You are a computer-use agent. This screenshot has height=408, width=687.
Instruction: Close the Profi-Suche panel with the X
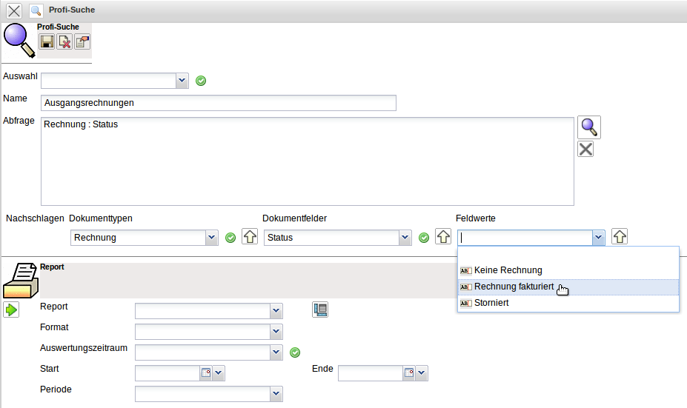(x=13, y=10)
